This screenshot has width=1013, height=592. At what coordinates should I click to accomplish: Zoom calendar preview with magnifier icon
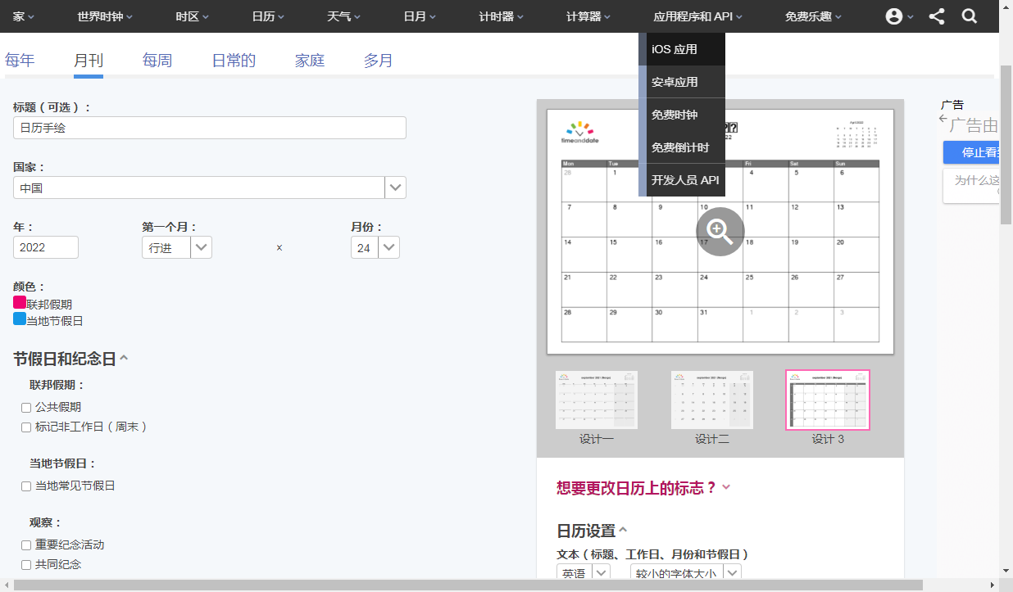pyautogui.click(x=720, y=232)
